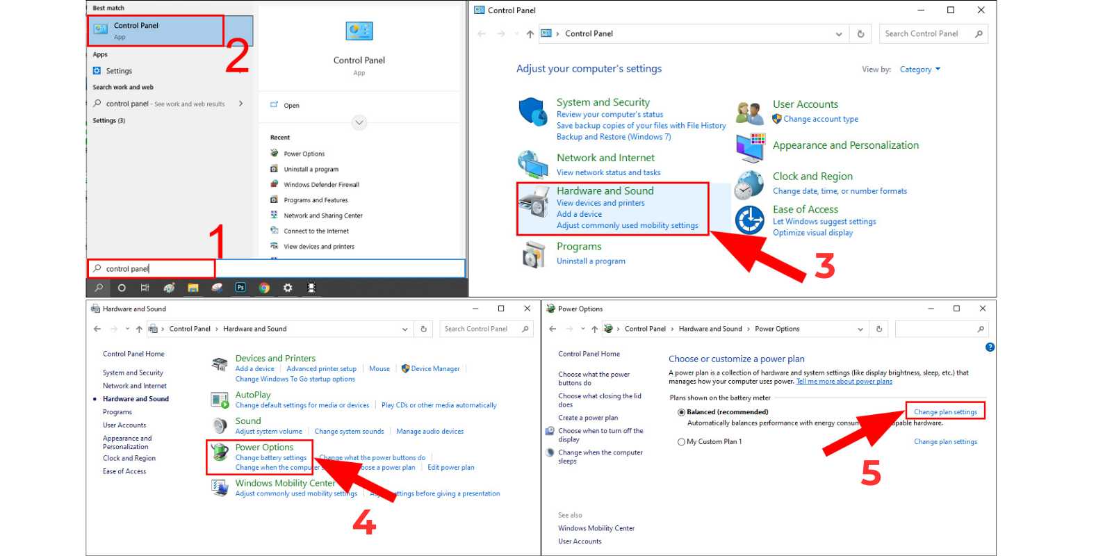Click the Clock and Region icon
This screenshot has height=556, width=1112.
click(750, 185)
